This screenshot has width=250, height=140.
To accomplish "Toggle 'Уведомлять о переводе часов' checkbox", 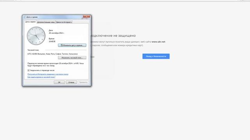I will [29, 70].
